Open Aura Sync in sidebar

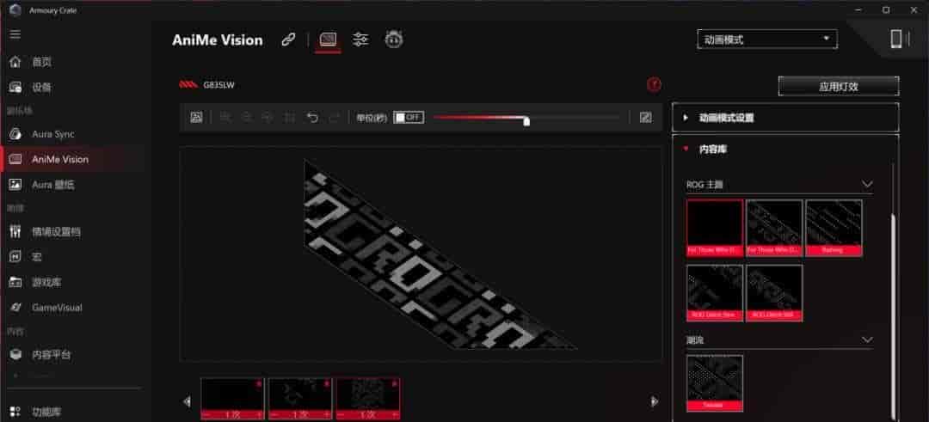pos(52,134)
